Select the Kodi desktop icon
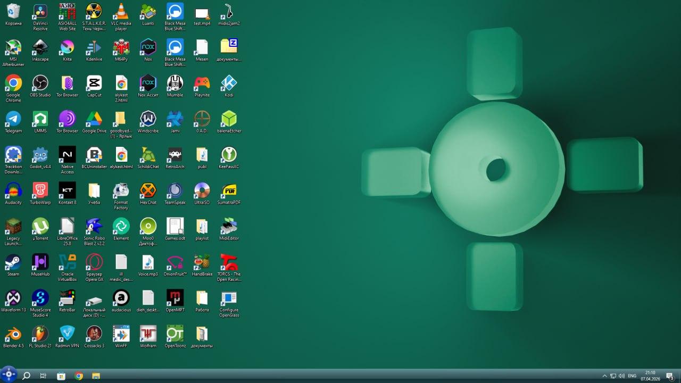This screenshot has height=383, width=681. click(229, 86)
